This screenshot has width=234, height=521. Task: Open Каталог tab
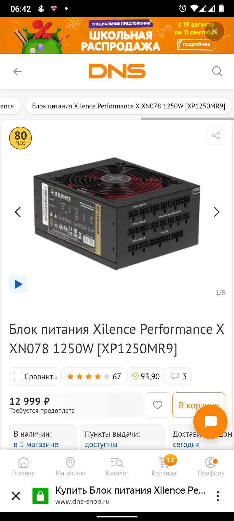click(117, 466)
